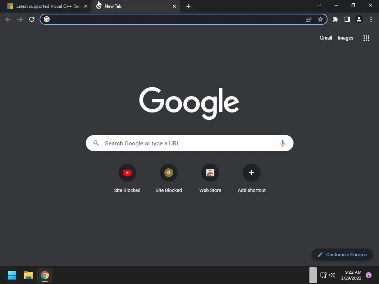Add a new shortcut tile
379x284 pixels.
[x=252, y=179]
